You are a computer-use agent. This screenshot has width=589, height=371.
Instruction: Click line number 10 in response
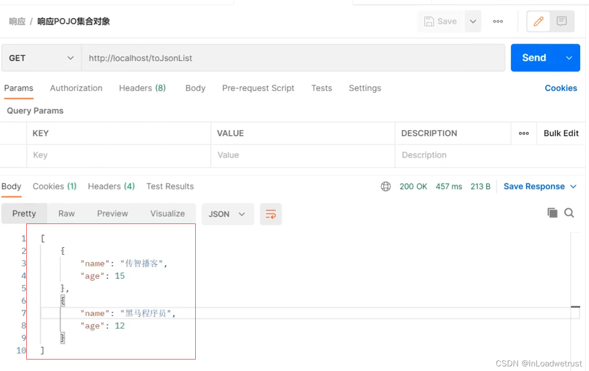[x=21, y=351]
